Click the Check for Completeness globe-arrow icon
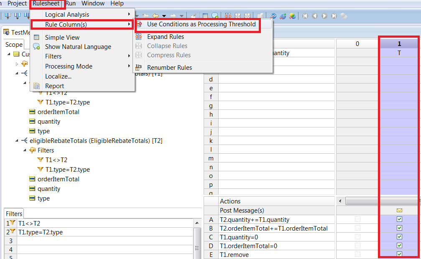The height and width of the screenshot is (259, 421). (x=283, y=16)
